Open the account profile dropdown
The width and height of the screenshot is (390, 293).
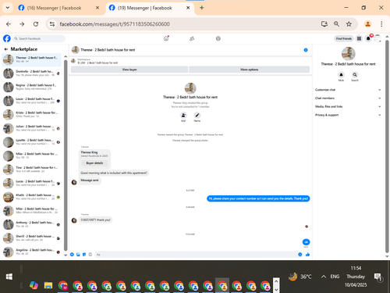click(x=378, y=38)
